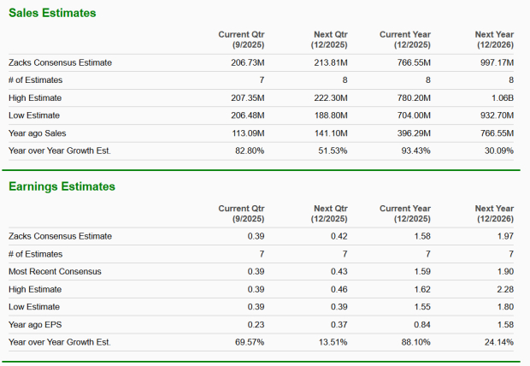530x366 pixels.
Task: Select sales growth estimate 93.43%
Action: 415,151
